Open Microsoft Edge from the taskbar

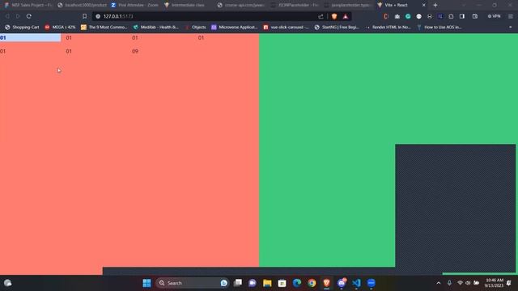[x=297, y=283]
